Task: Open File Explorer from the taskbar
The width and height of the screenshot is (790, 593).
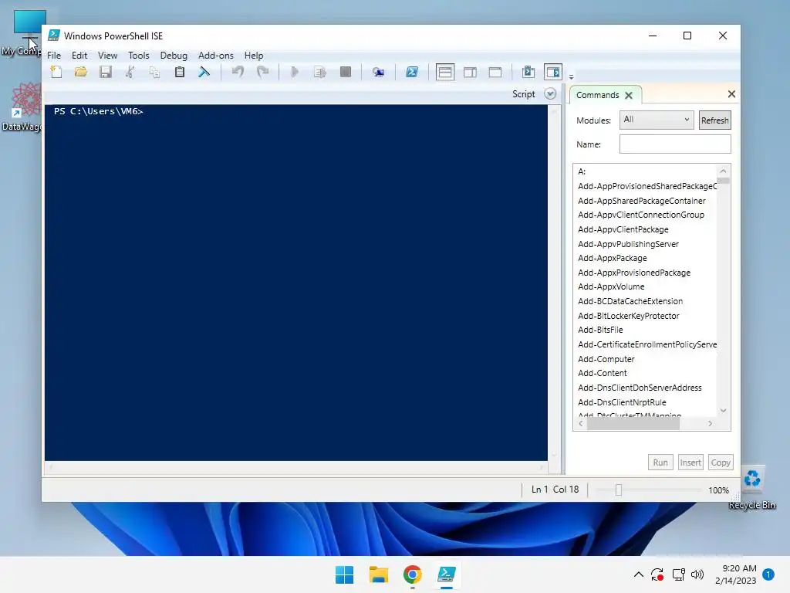Action: [378, 574]
